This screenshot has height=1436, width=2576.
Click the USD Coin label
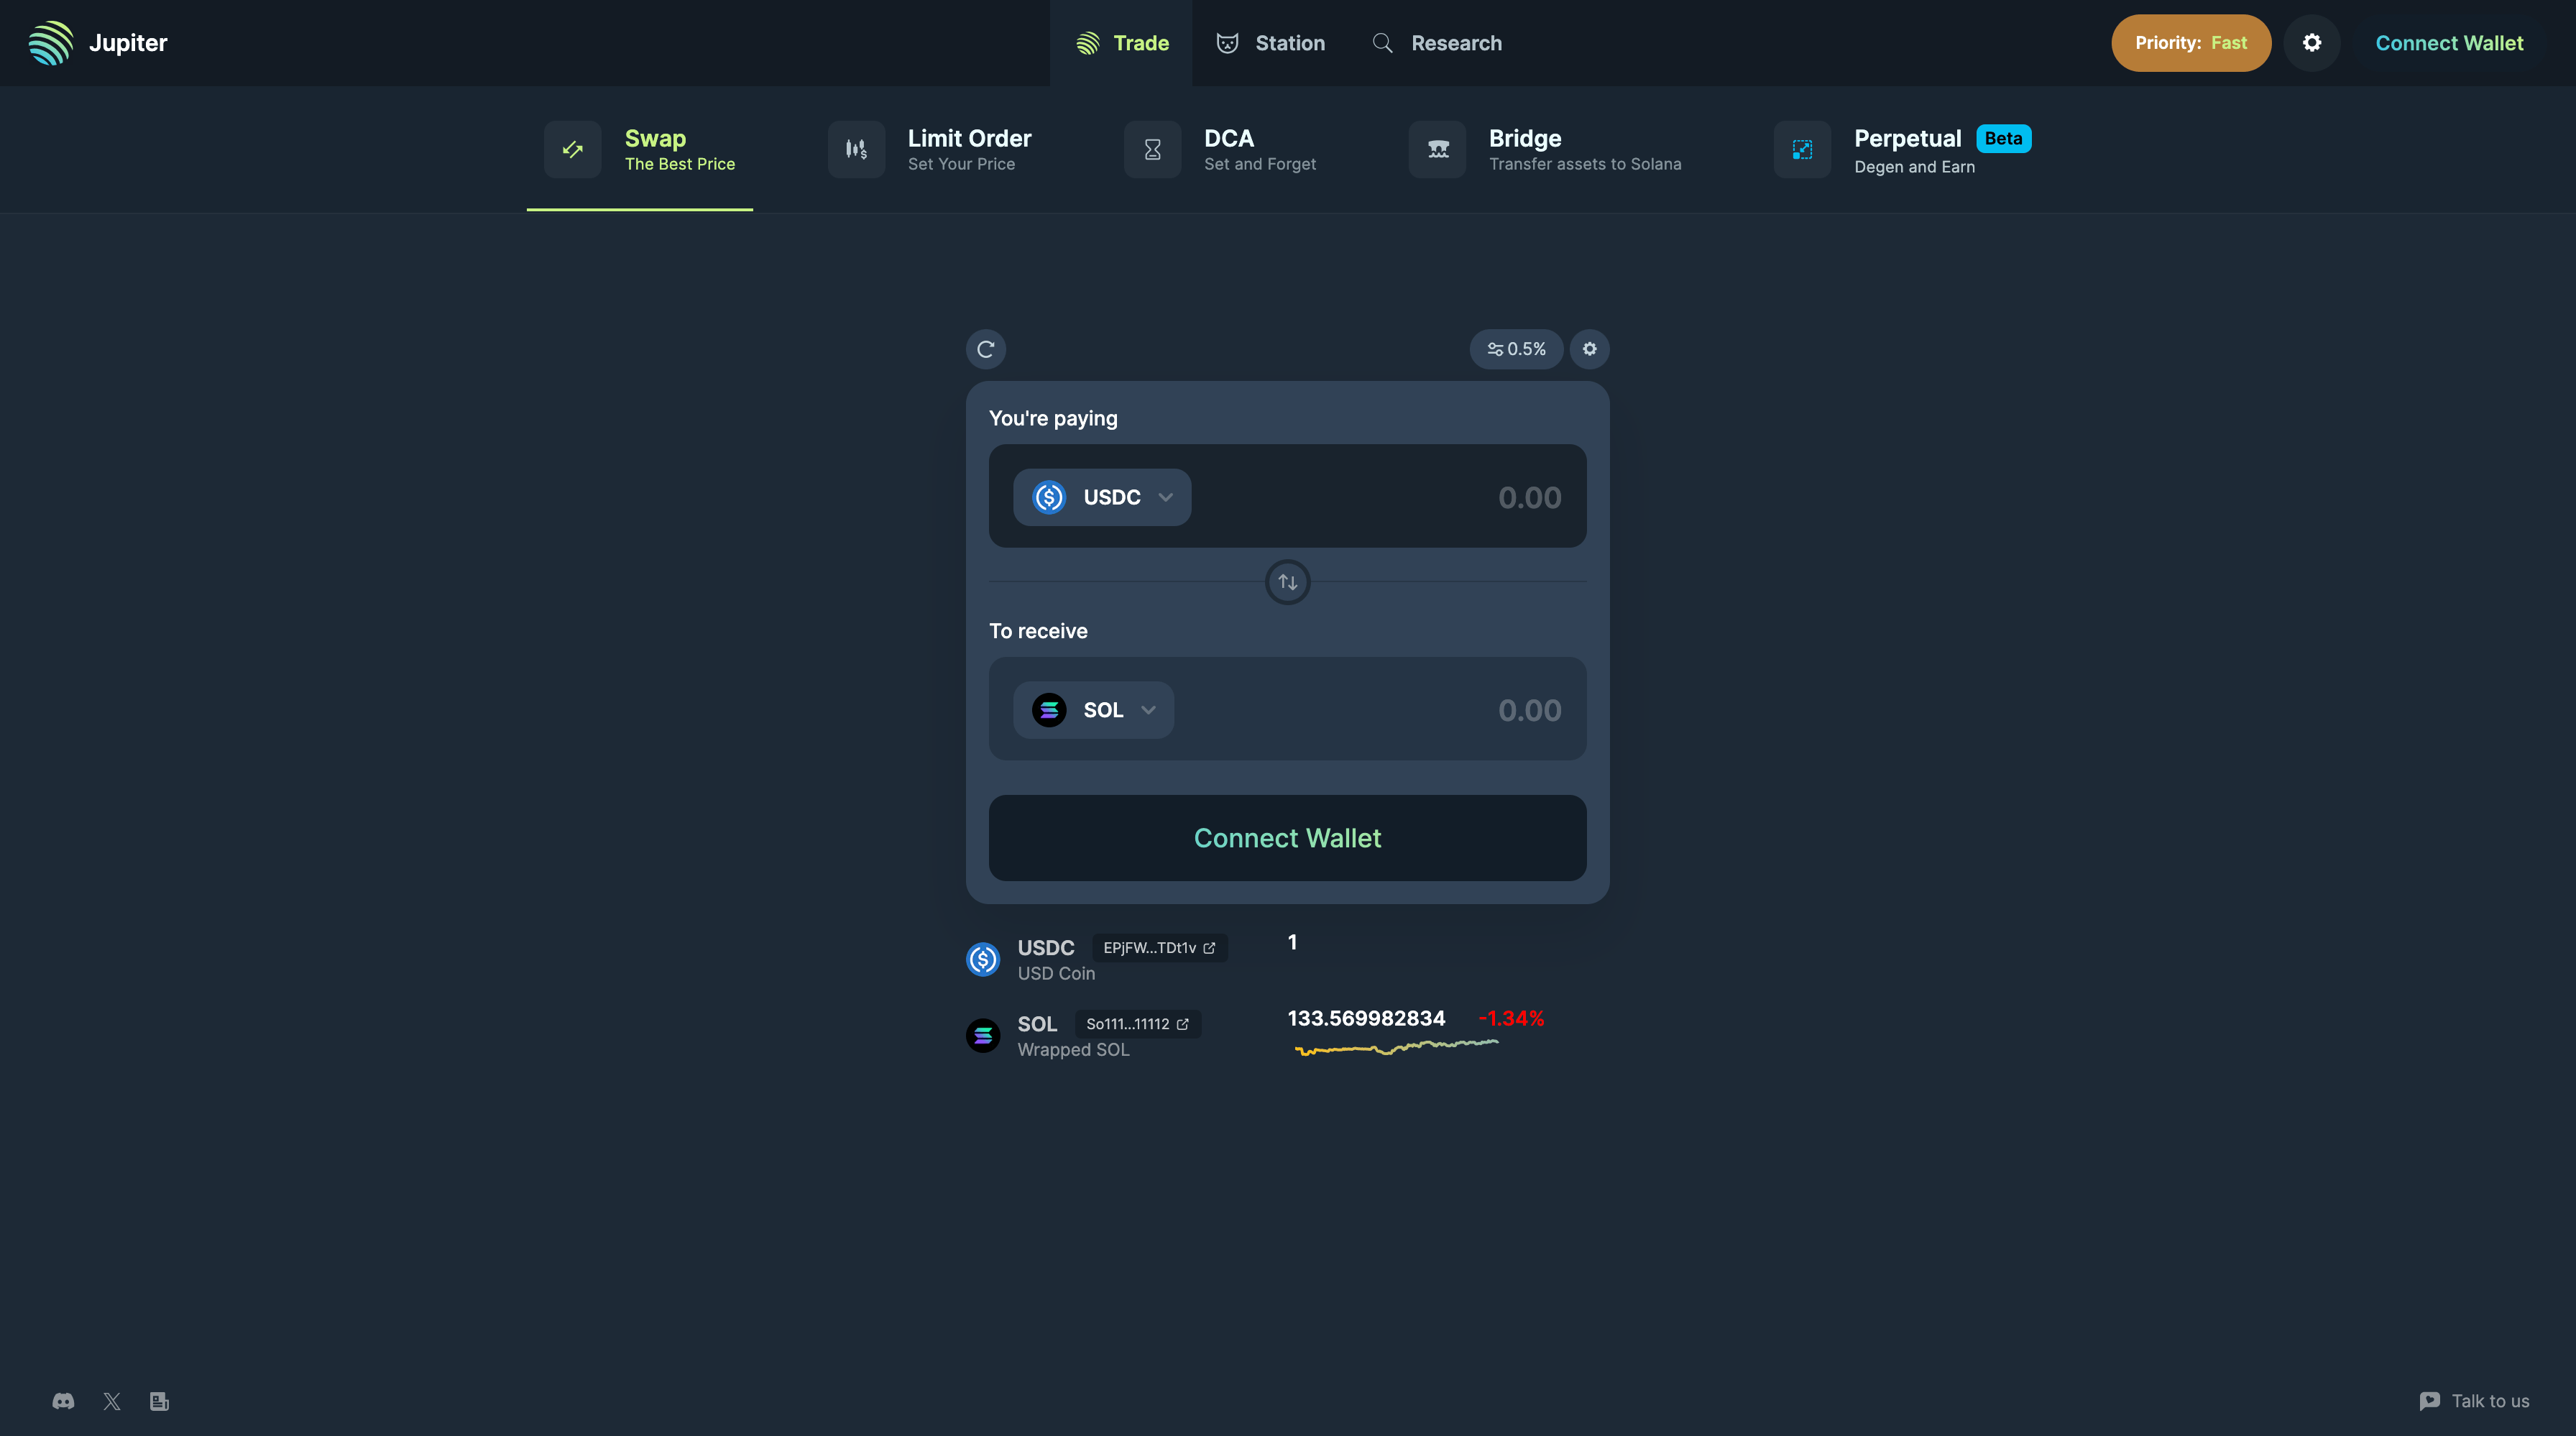click(x=1056, y=973)
